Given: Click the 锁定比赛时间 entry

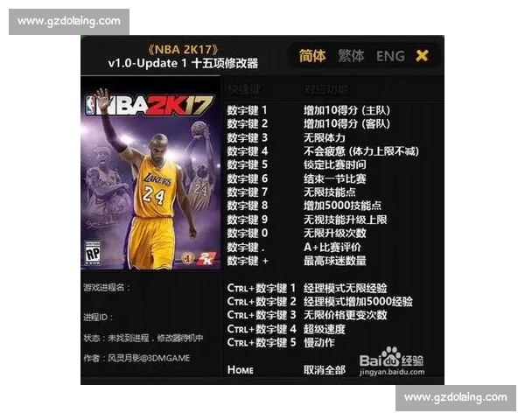Looking at the screenshot, I should point(335,164).
